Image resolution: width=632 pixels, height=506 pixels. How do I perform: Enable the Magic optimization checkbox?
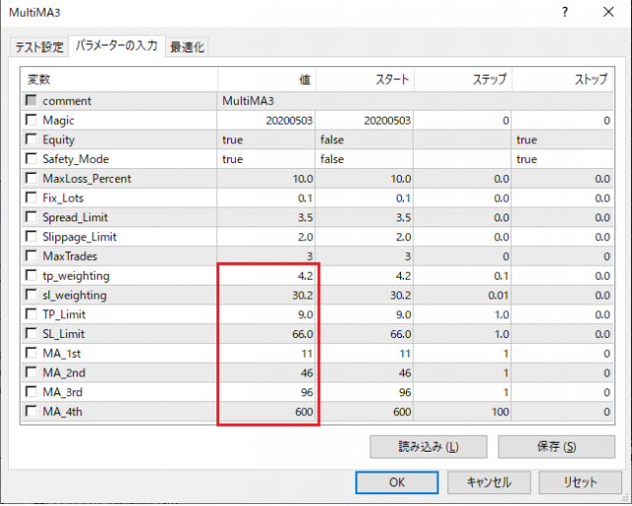pyautogui.click(x=31, y=120)
